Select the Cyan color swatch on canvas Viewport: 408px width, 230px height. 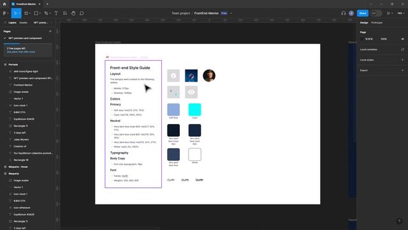coord(194,109)
